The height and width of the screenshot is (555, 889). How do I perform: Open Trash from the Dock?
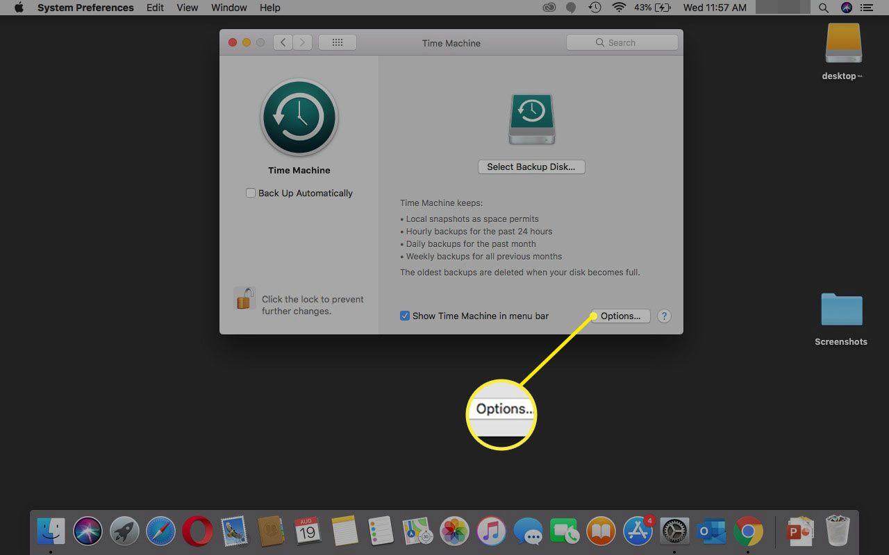838,531
